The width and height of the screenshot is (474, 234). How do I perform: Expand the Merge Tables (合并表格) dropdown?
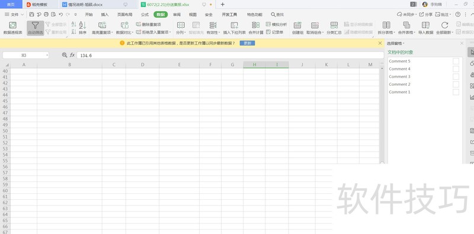(x=414, y=32)
